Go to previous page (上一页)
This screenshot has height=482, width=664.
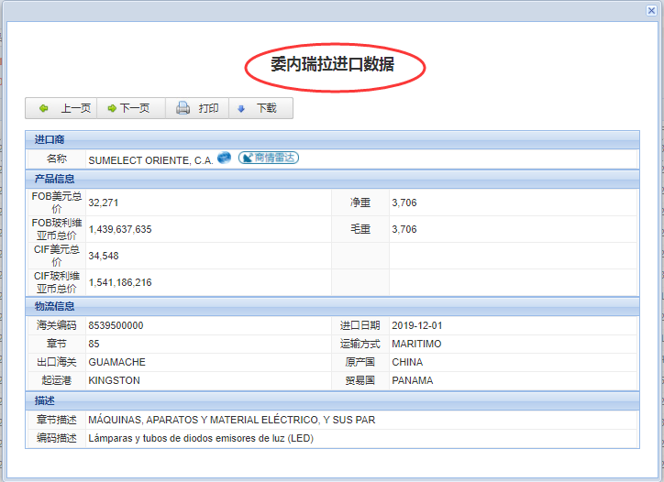pos(64,108)
